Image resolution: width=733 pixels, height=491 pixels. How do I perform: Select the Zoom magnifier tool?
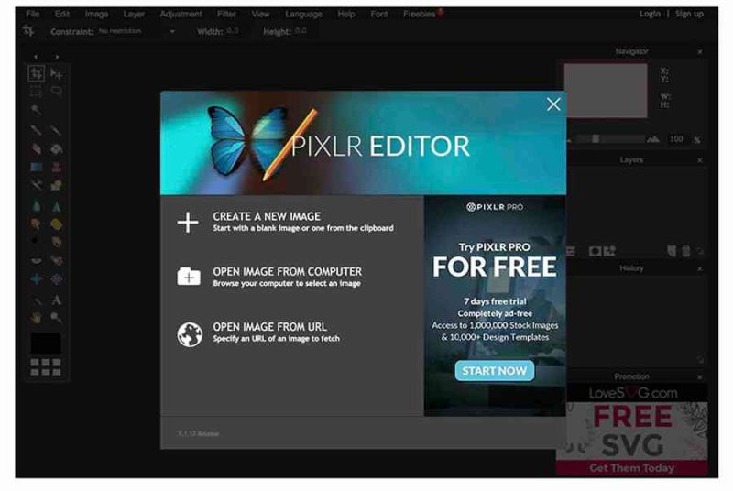pyautogui.click(x=56, y=318)
